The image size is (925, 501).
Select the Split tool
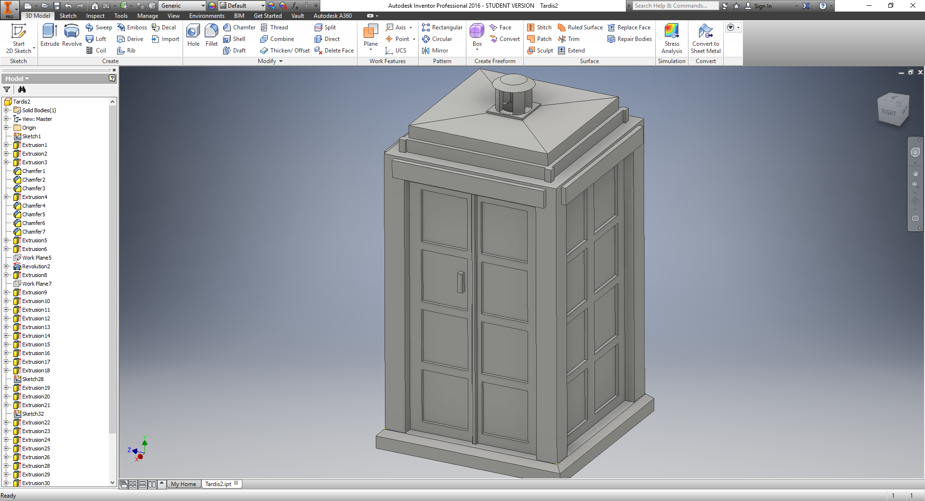click(325, 27)
